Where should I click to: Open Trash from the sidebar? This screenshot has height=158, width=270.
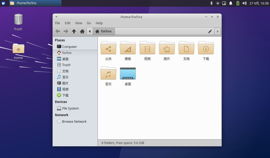[66, 65]
